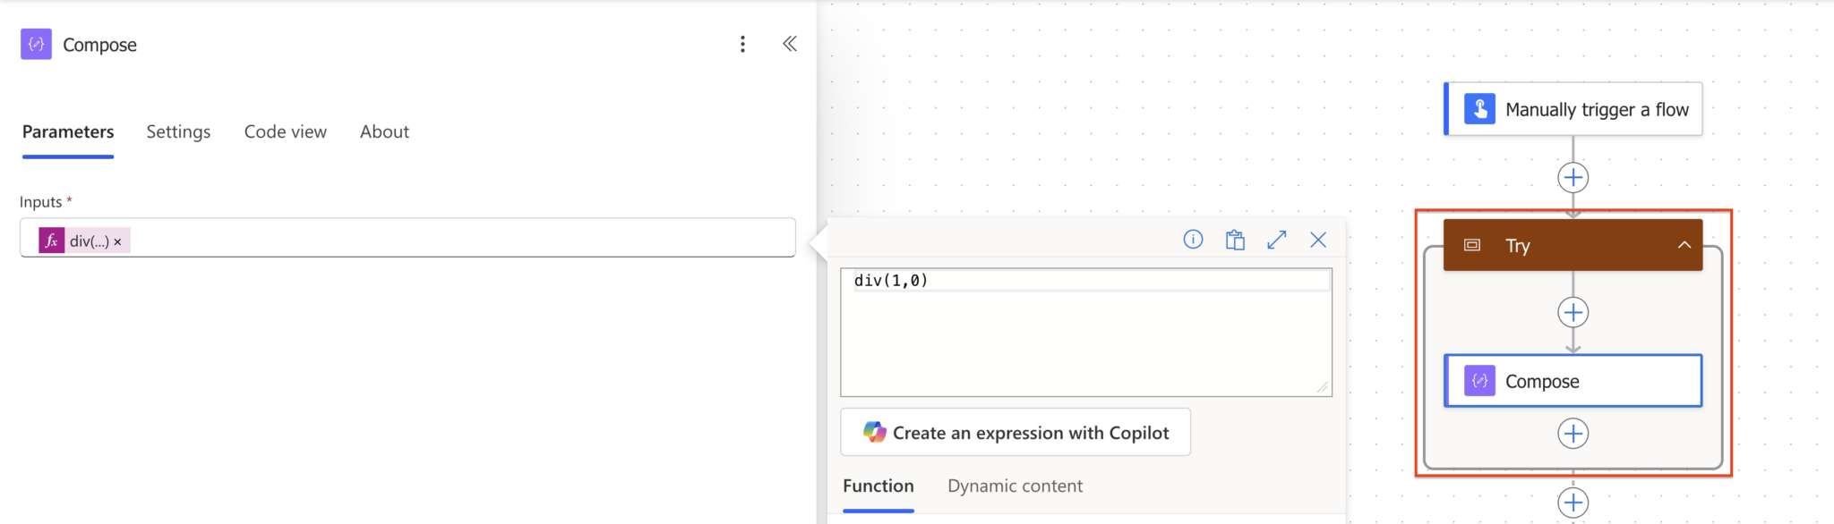The width and height of the screenshot is (1834, 524).
Task: Click Create an expression with Copilot
Action: [1016, 433]
